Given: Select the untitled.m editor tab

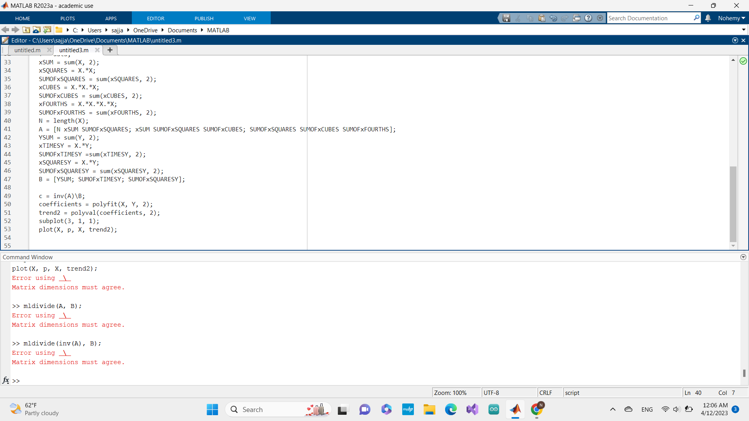Looking at the screenshot, I should coord(27,50).
